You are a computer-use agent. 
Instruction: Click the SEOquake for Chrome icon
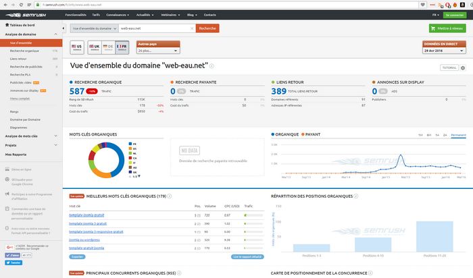(7, 179)
